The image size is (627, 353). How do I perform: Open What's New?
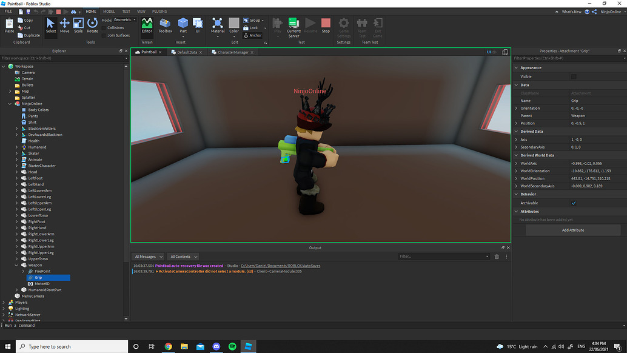[571, 12]
